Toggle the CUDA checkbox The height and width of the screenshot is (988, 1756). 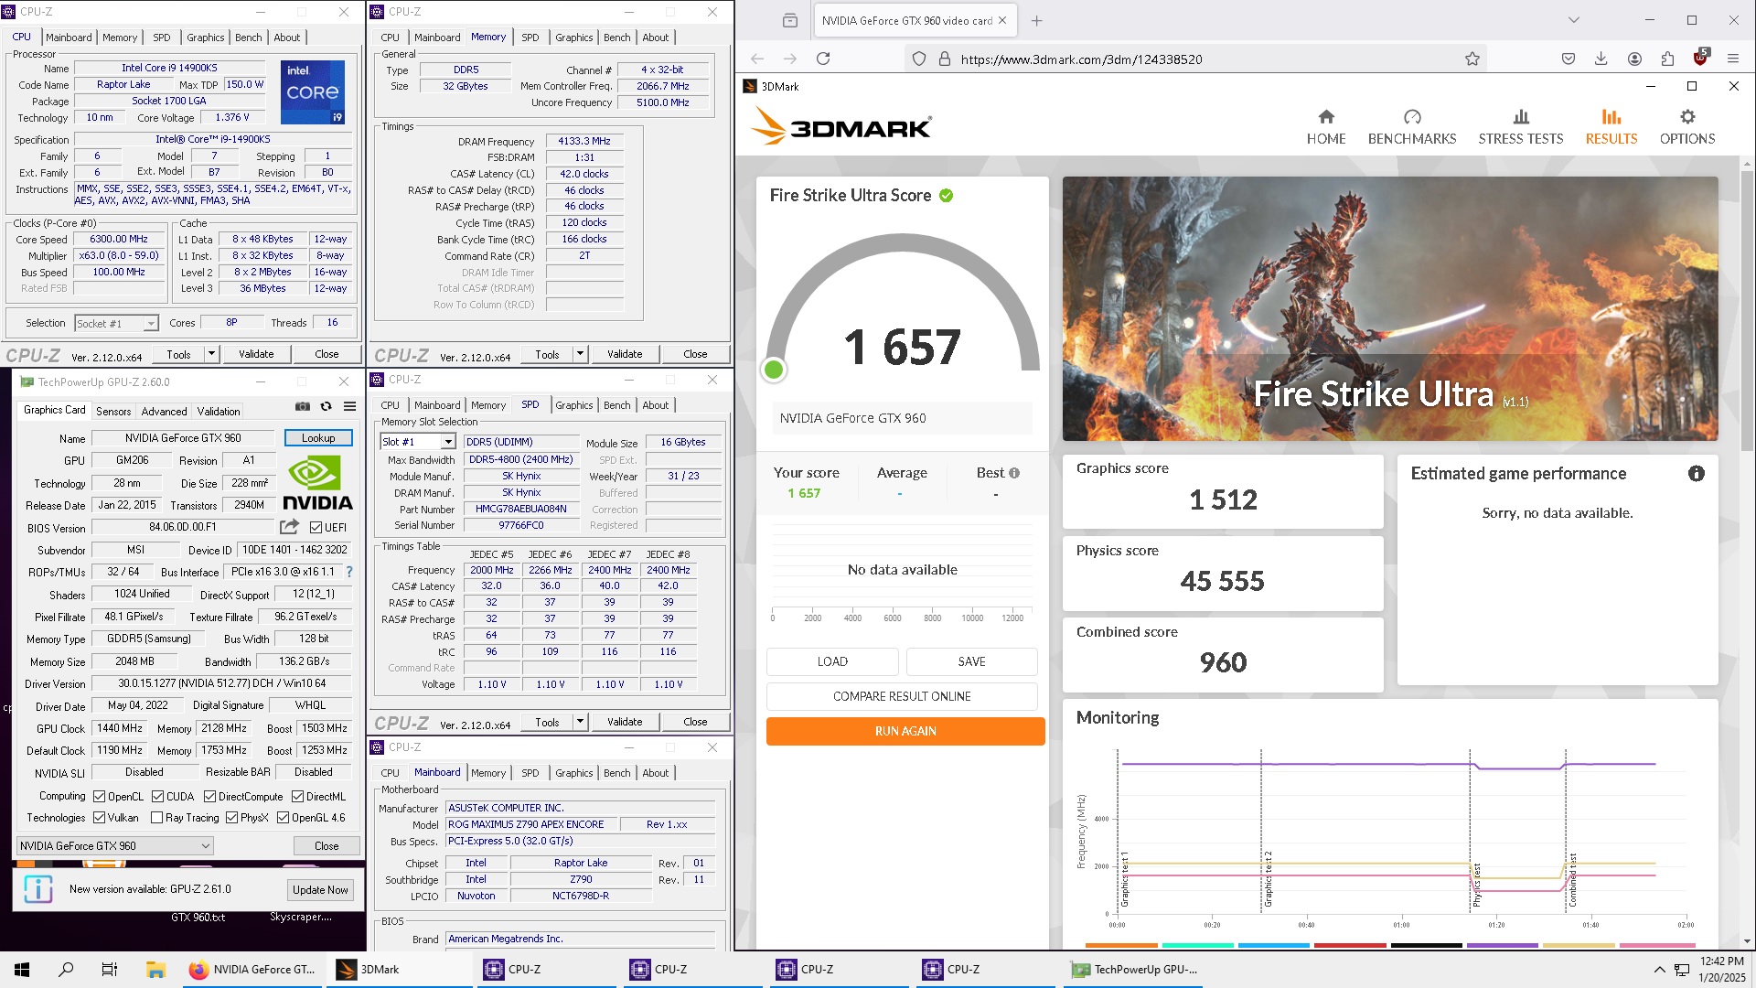[157, 797]
